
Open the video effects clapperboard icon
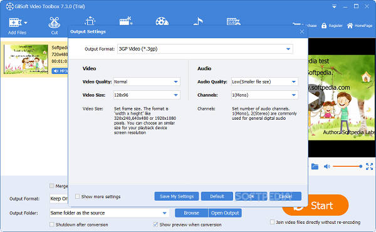[x=126, y=21]
